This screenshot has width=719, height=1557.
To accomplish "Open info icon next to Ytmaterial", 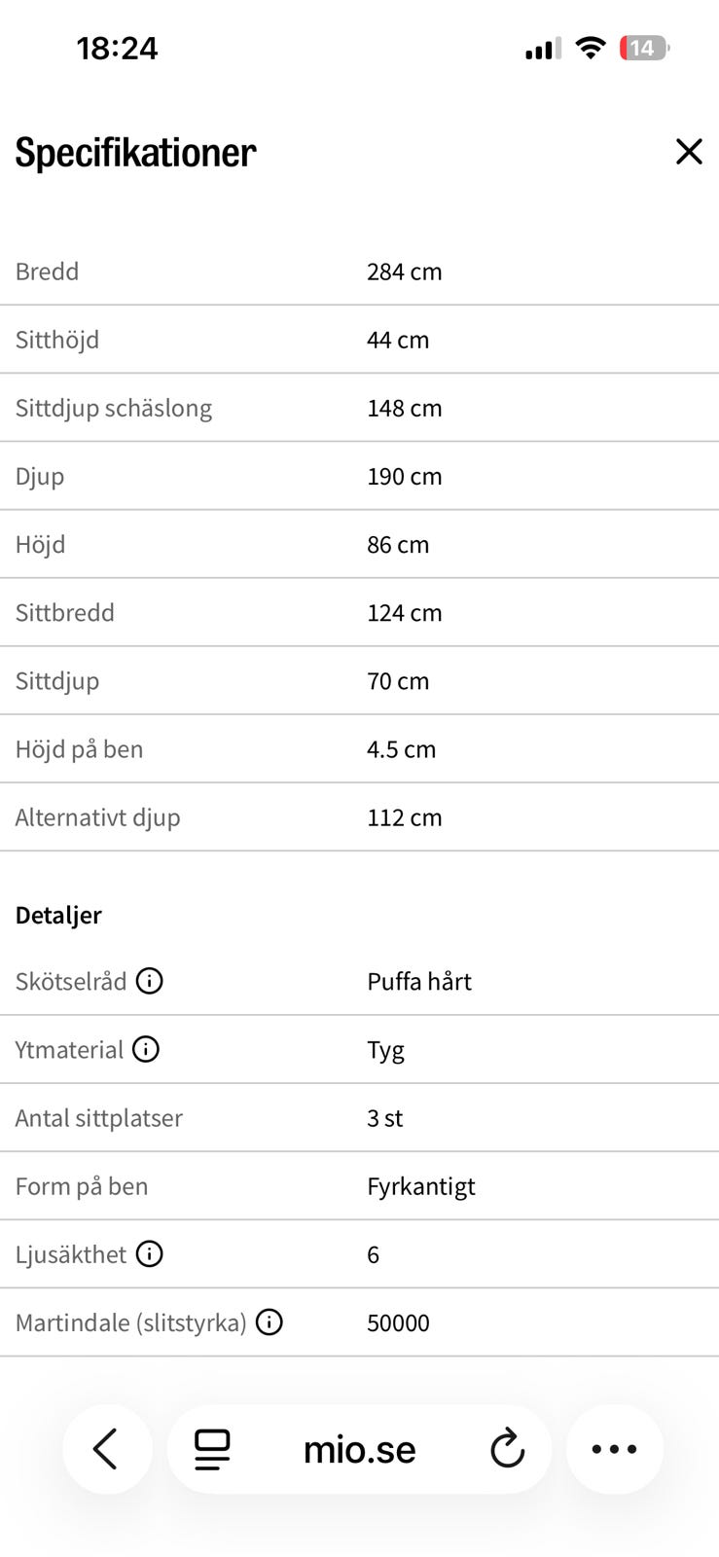I will point(146,1049).
